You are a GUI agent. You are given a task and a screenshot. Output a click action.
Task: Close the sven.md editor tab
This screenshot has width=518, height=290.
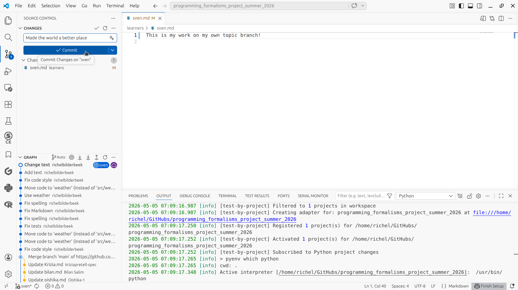pos(160,18)
